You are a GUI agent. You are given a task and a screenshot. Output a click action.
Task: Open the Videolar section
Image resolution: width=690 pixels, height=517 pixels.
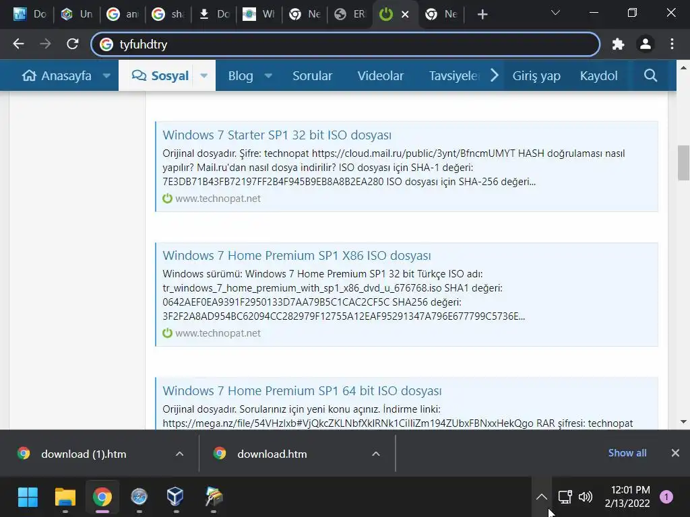point(380,75)
